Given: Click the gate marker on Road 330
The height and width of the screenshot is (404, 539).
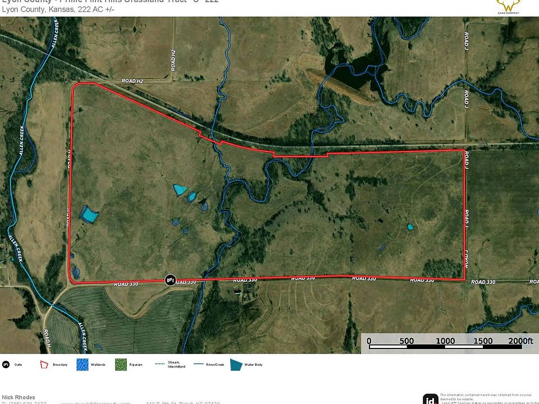Looking at the screenshot, I should pos(171,279).
